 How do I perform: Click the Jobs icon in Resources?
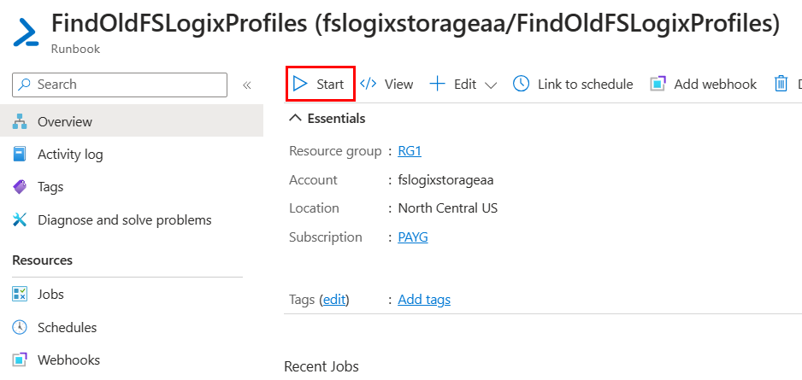(21, 295)
